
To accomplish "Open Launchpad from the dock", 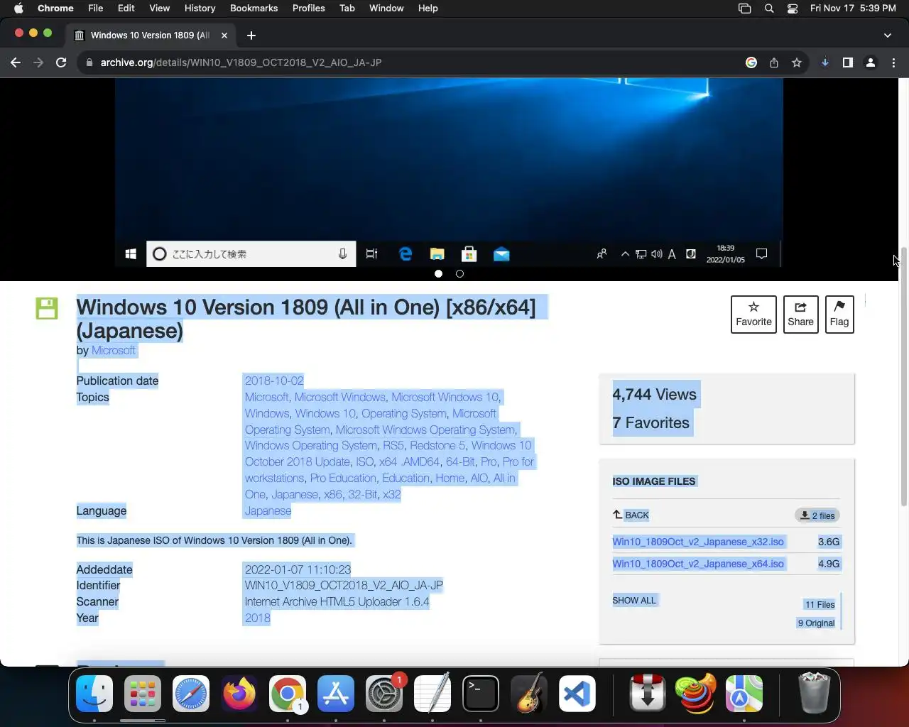I will (x=143, y=693).
